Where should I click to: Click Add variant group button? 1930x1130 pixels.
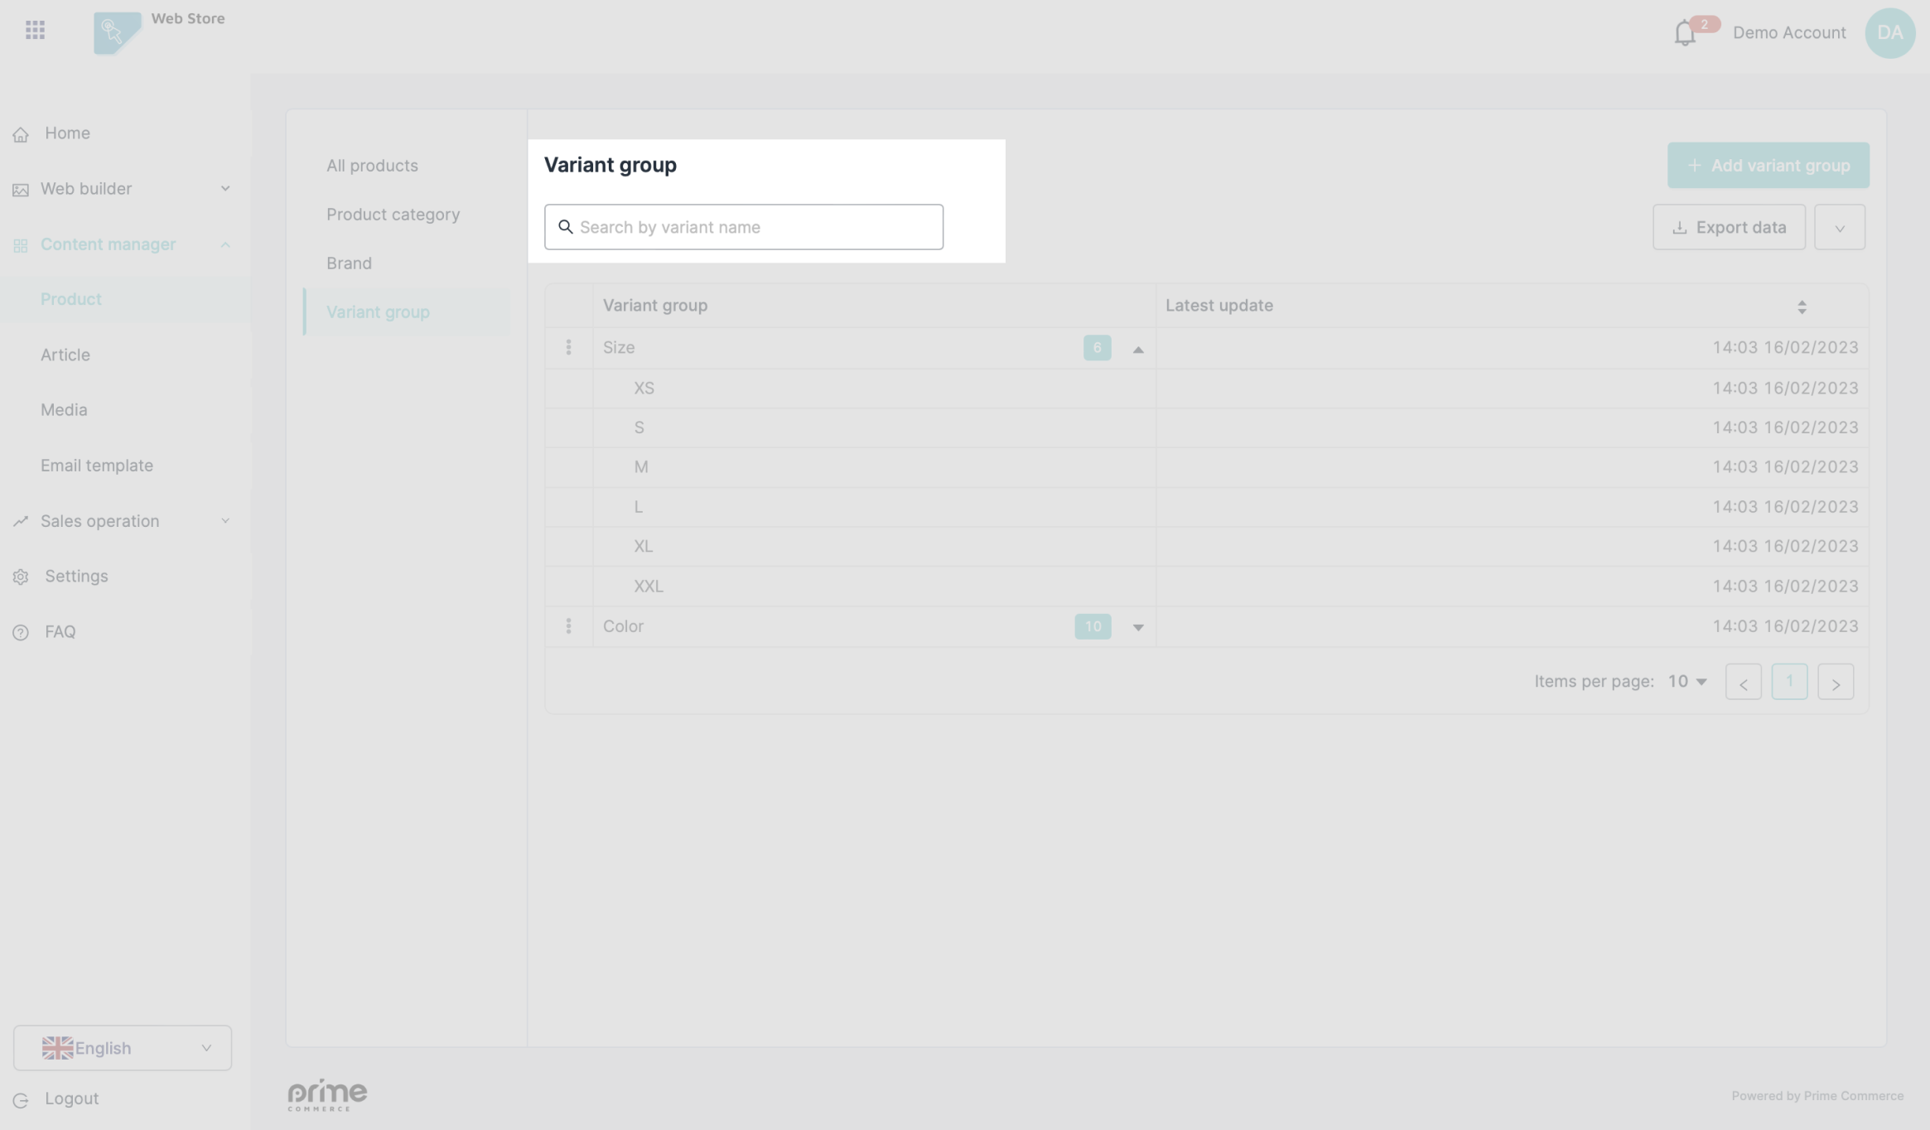1768,166
